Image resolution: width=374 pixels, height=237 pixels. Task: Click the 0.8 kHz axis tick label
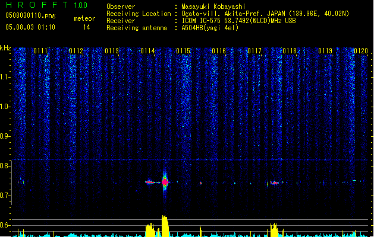(x=5, y=166)
